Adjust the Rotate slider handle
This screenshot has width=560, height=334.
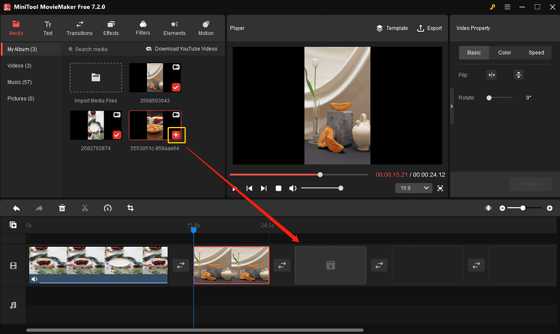[489, 97]
